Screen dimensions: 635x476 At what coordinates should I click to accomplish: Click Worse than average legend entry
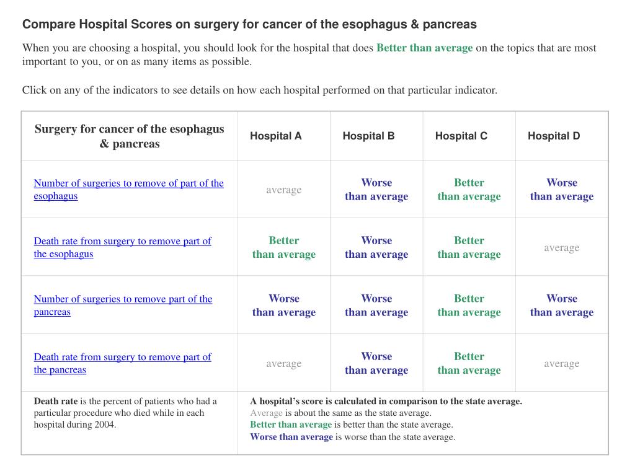click(x=291, y=437)
